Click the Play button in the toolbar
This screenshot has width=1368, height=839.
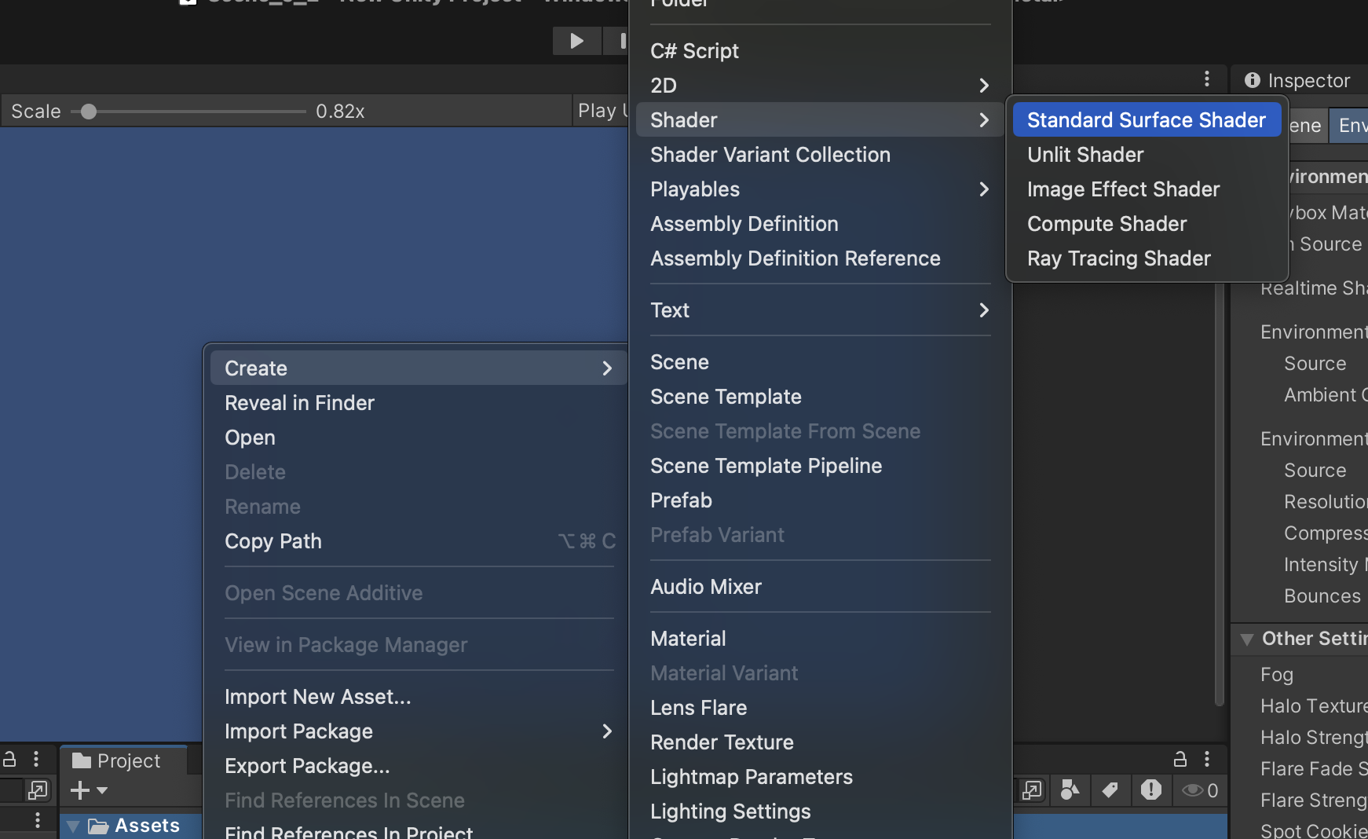pyautogui.click(x=576, y=41)
